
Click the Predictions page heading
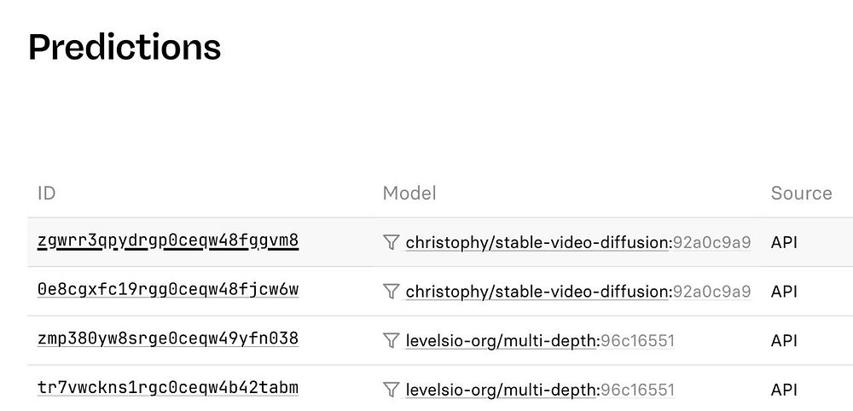[x=125, y=47]
